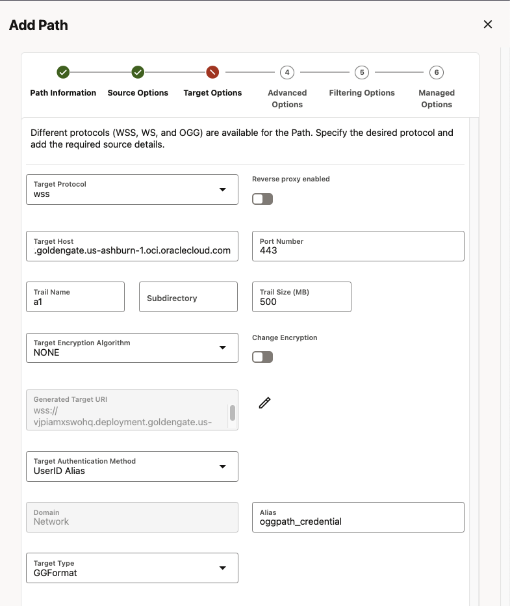The height and width of the screenshot is (606, 510).
Task: Close the Add Path dialog
Action: (x=488, y=25)
